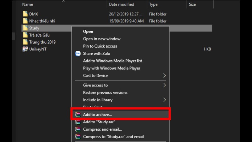Click the Nhạc thiếu nhi folder icon
252x142 pixels.
click(25, 21)
